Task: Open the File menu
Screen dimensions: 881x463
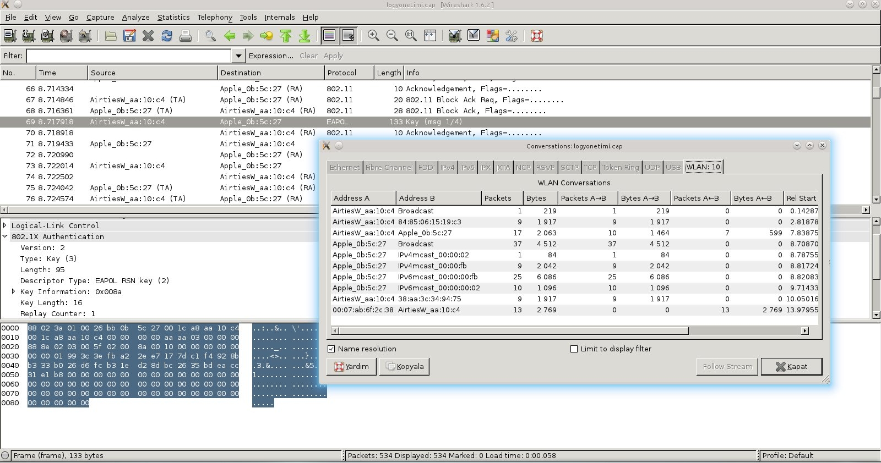Action: point(10,17)
